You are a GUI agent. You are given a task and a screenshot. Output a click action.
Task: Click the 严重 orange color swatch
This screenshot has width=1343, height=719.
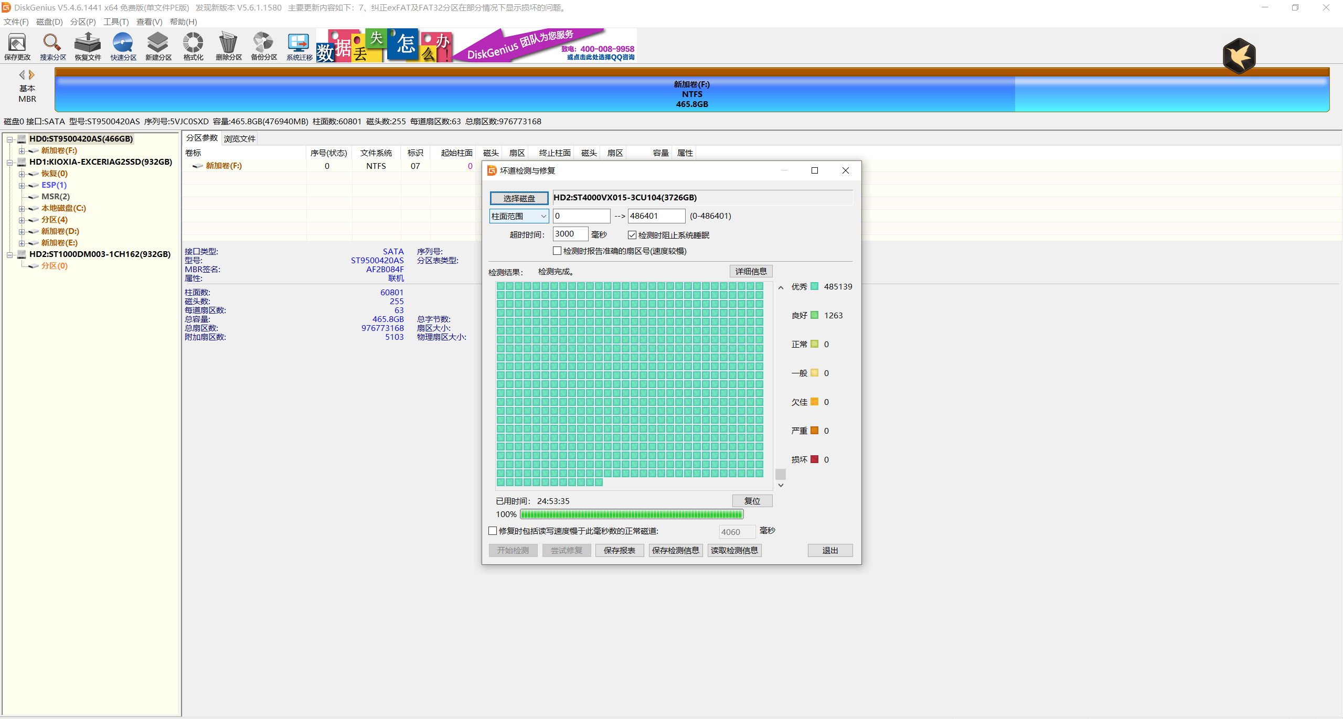click(x=814, y=431)
